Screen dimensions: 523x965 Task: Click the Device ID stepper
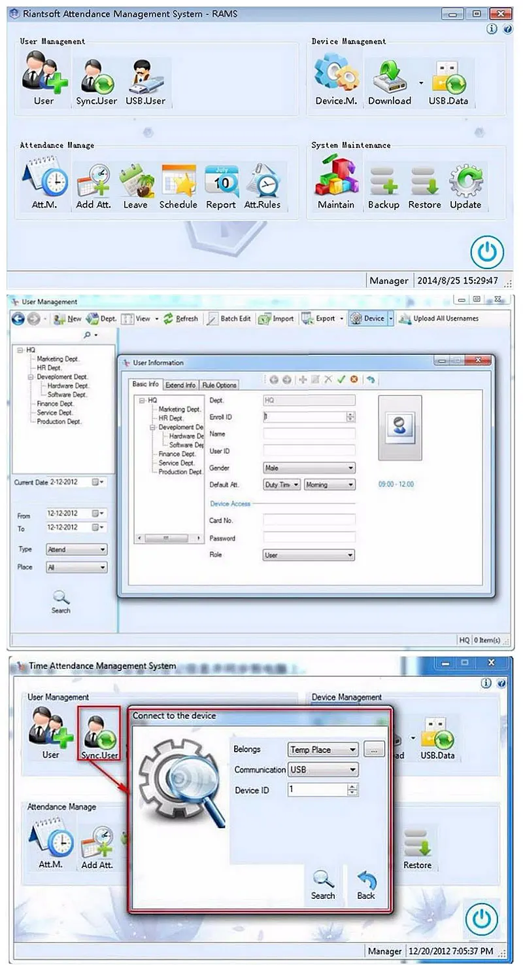[x=353, y=790]
